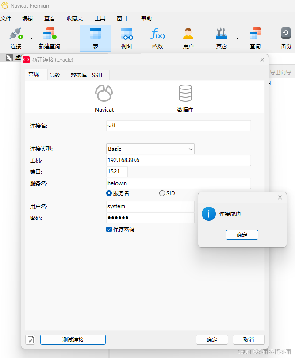
Task: Select the 表 table toolbar icon
Action: point(96,38)
